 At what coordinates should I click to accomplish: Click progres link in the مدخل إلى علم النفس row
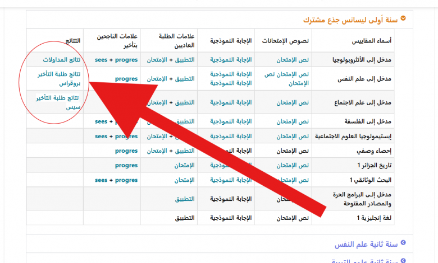[x=126, y=79]
